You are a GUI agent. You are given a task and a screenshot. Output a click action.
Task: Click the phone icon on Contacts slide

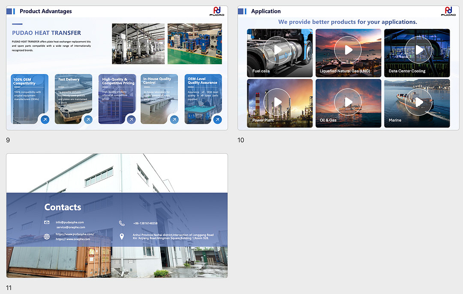[122, 223]
